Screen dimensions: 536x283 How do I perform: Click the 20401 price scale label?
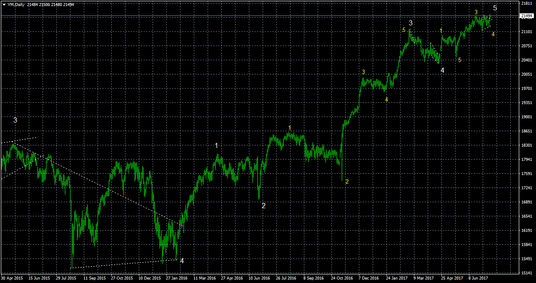click(x=526, y=60)
